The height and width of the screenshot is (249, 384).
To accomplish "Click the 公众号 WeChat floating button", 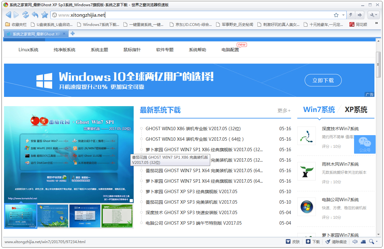I will tap(365, 144).
